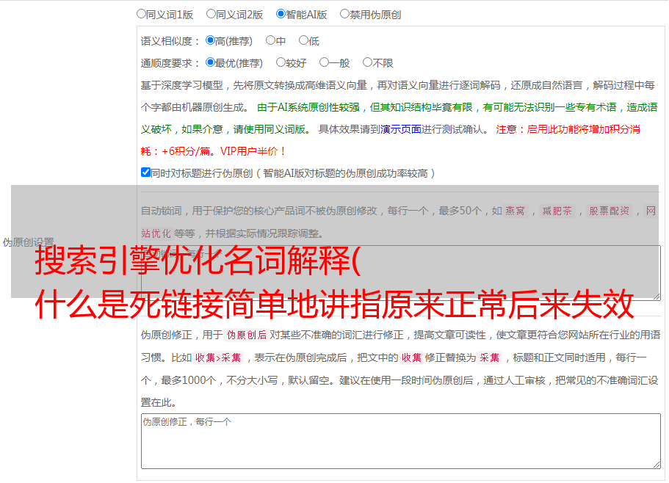Choose the 智能AI版 radio option
Viewport: 669px width, 483px height.
click(281, 14)
